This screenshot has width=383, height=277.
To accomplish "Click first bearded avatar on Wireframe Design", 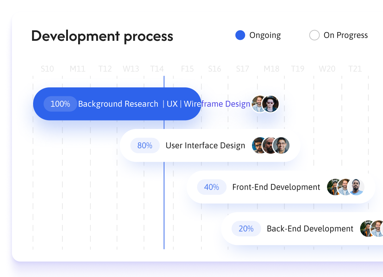I will pyautogui.click(x=258, y=104).
